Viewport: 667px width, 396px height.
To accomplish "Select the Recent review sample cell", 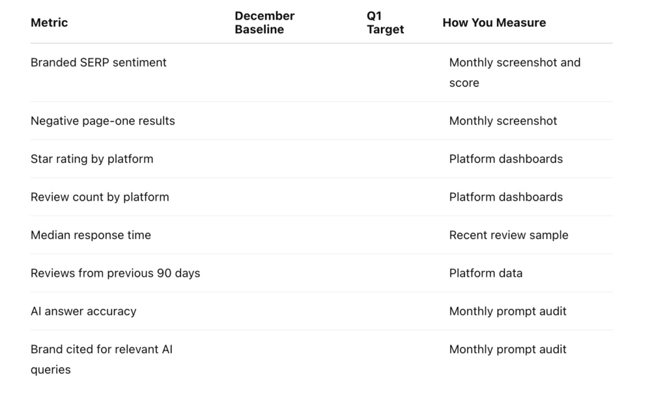I will (509, 235).
